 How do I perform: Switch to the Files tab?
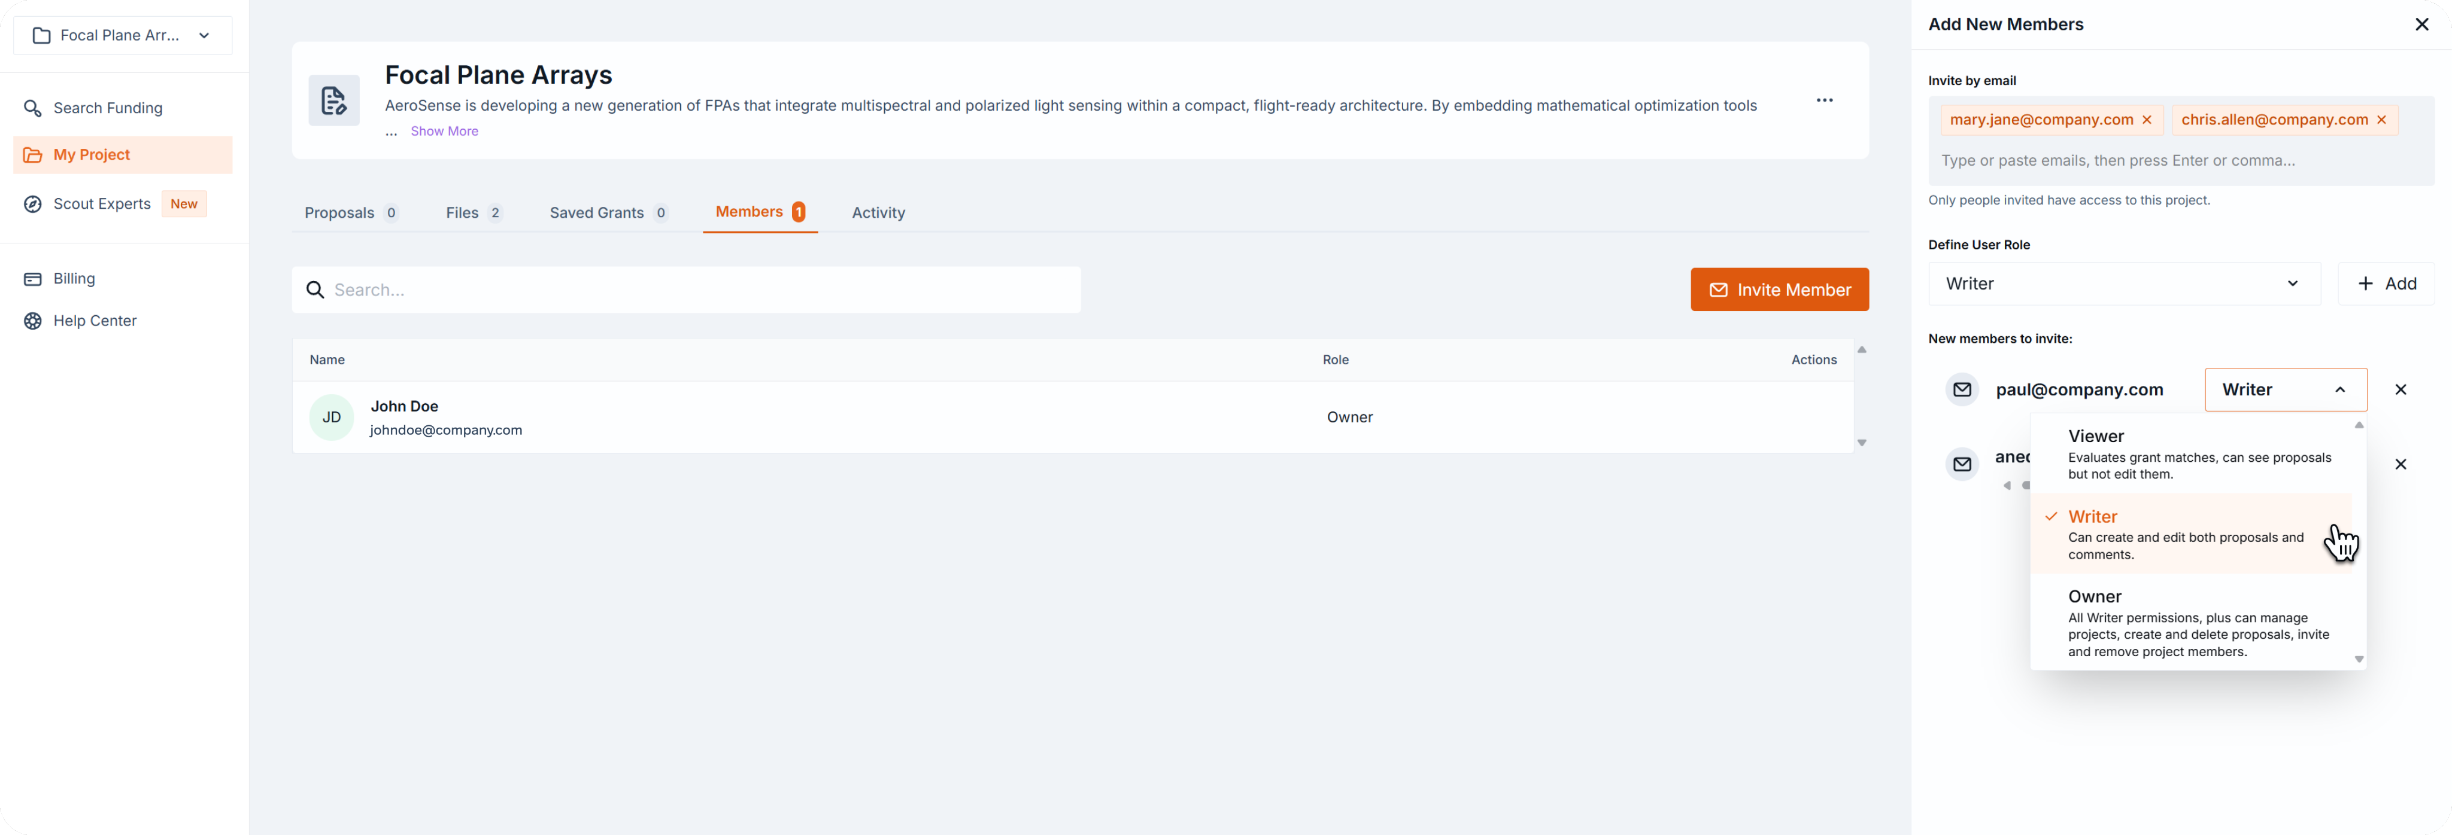tap(473, 213)
